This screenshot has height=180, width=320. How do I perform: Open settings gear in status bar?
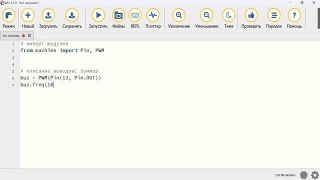[315, 175]
